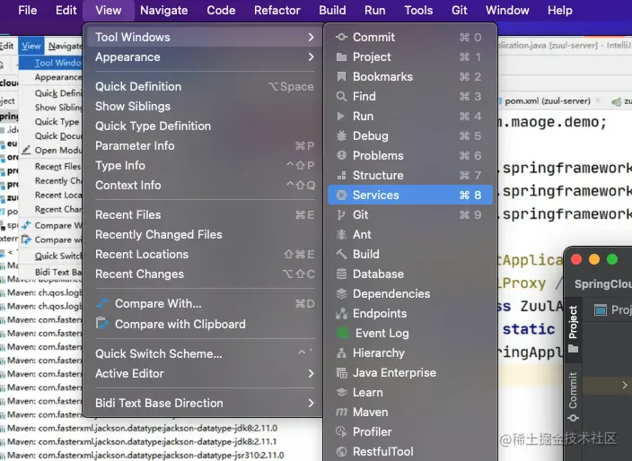Click the Learn graduation cap icon
632x461 pixels.
341,392
